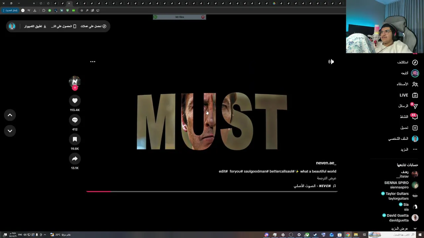
Task: Expand More (المزيد) three-dots sidebar menu
Action: pyautogui.click(x=409, y=149)
